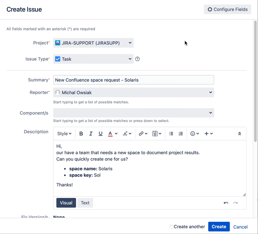Viewport: 258px width, 234px height.
Task: Click the 'space name:' bold text
Action: [83, 169]
